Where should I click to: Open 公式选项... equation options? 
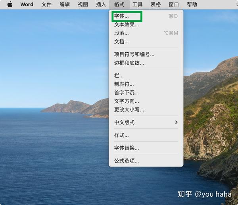146,161
